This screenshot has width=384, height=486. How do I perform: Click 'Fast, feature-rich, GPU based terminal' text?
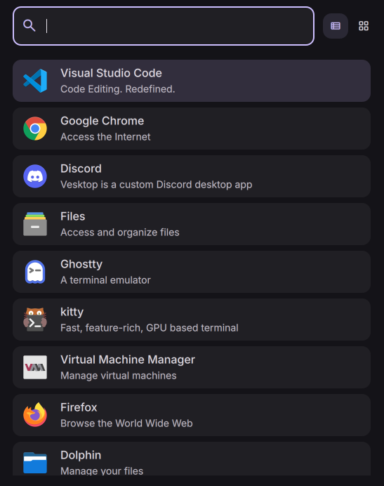tap(150, 327)
